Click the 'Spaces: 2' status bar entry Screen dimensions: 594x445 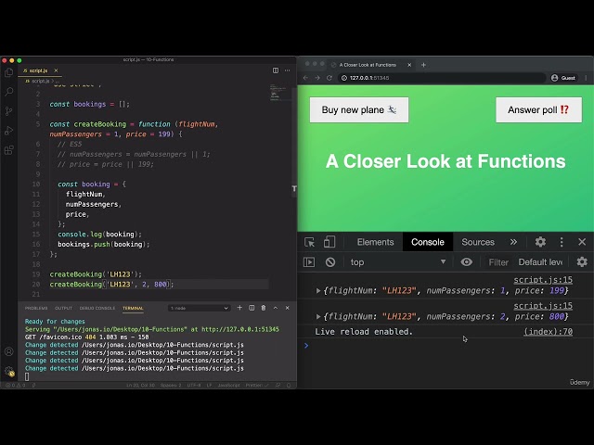click(171, 386)
